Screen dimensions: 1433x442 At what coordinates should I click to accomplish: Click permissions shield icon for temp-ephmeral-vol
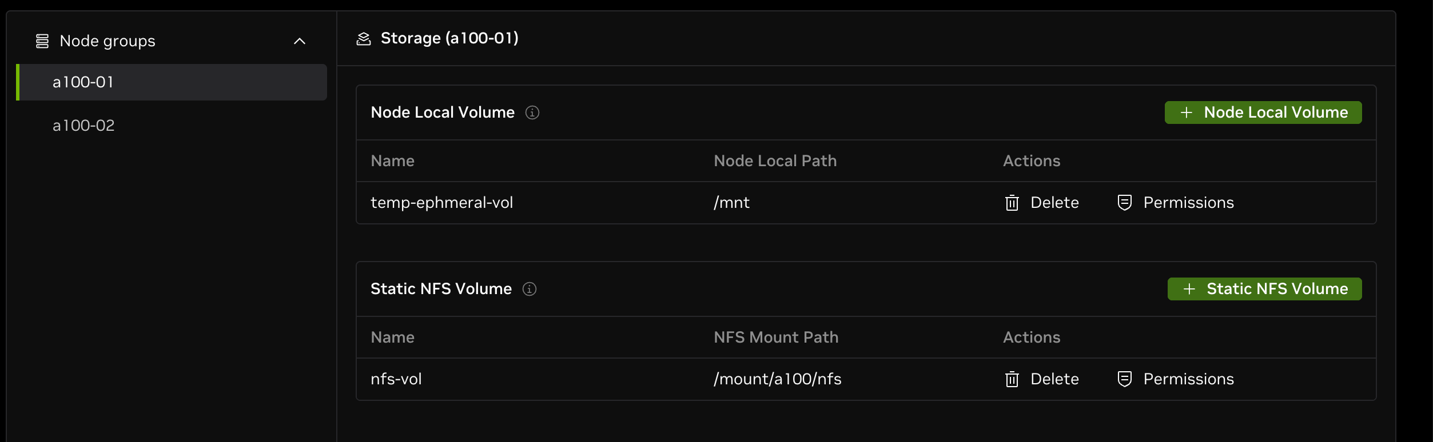click(1124, 203)
